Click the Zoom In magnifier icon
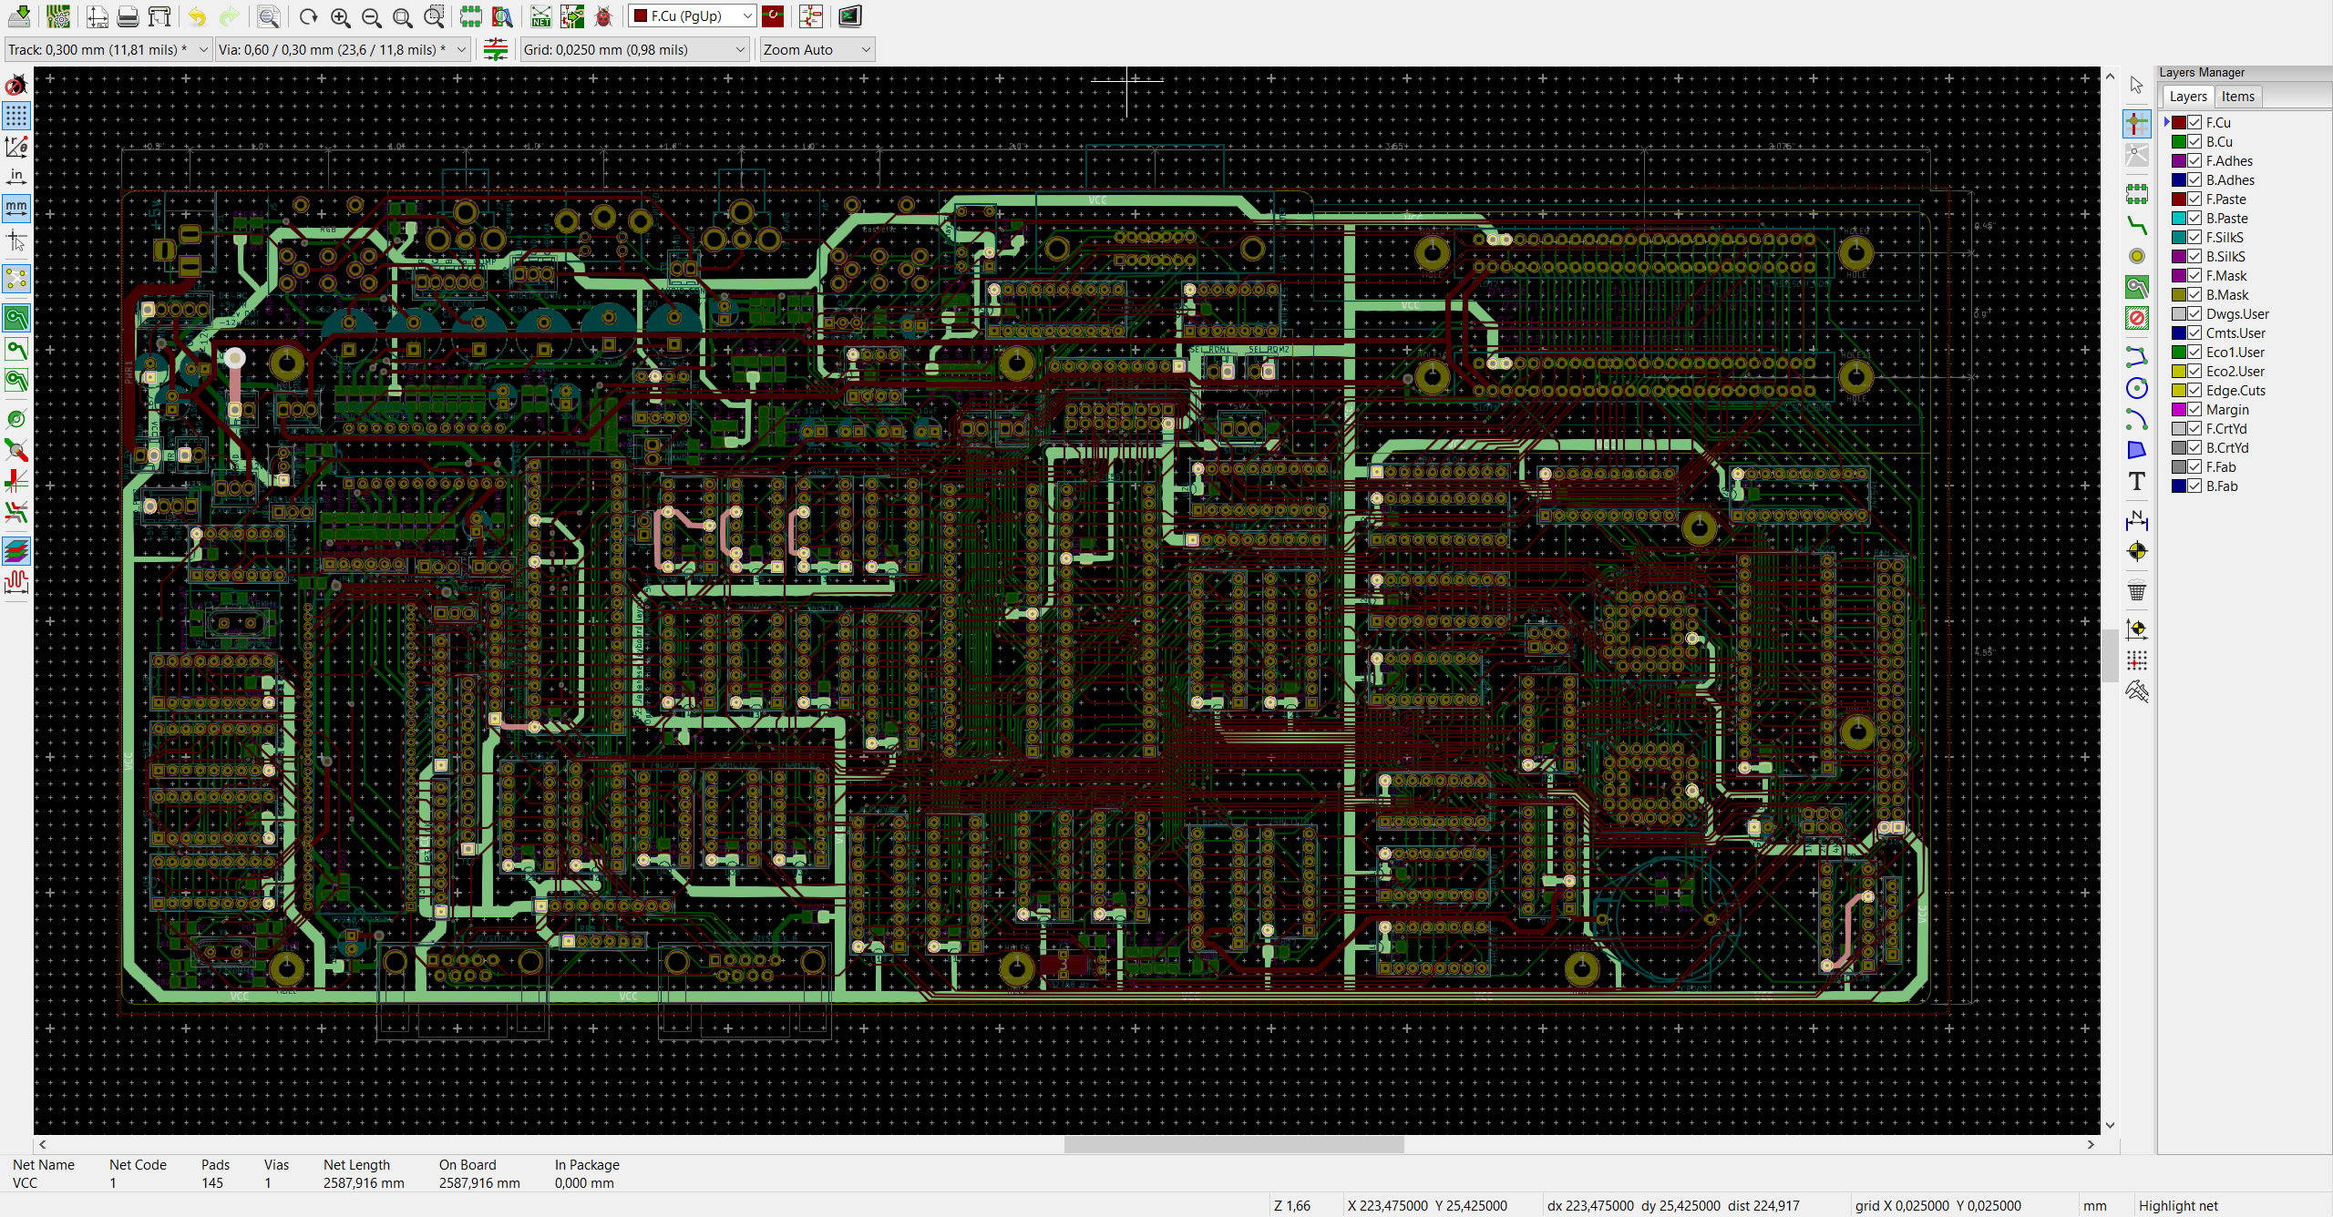Screen dimensions: 2333x1217 tap(340, 16)
